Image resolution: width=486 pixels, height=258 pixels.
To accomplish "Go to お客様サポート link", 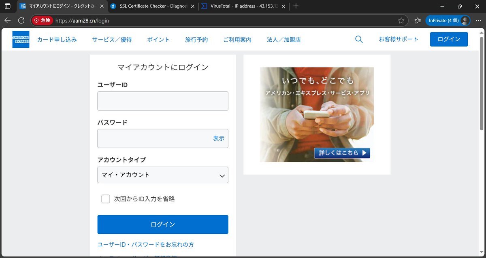I will click(399, 39).
